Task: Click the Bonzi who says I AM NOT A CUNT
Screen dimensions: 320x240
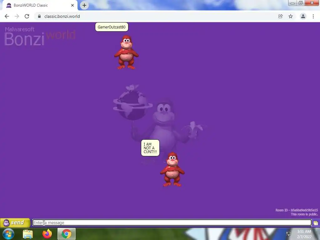Action: pyautogui.click(x=172, y=169)
